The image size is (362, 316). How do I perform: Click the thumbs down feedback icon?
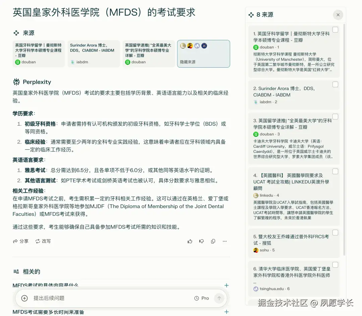[201, 241]
